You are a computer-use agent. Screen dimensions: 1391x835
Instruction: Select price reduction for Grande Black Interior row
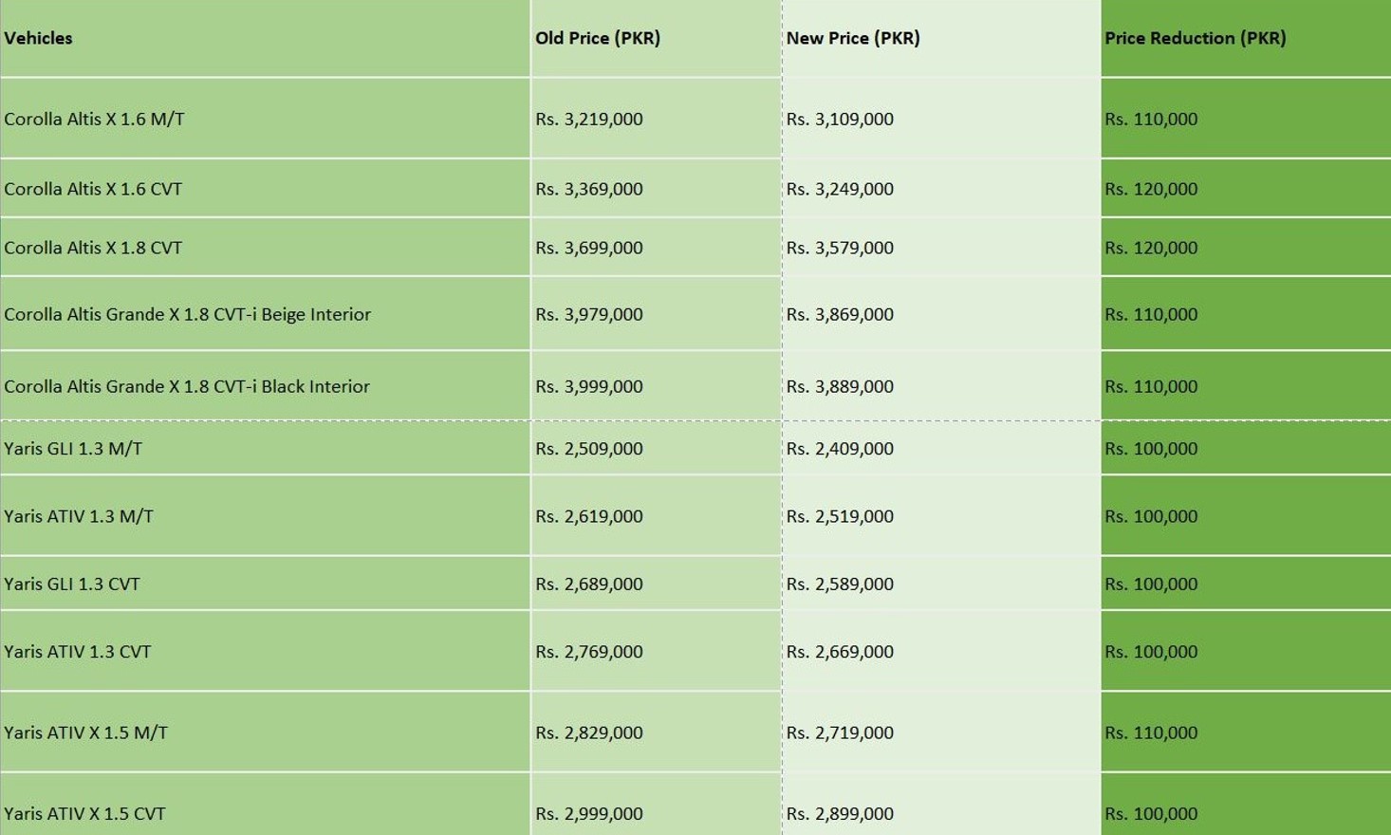pos(1246,386)
